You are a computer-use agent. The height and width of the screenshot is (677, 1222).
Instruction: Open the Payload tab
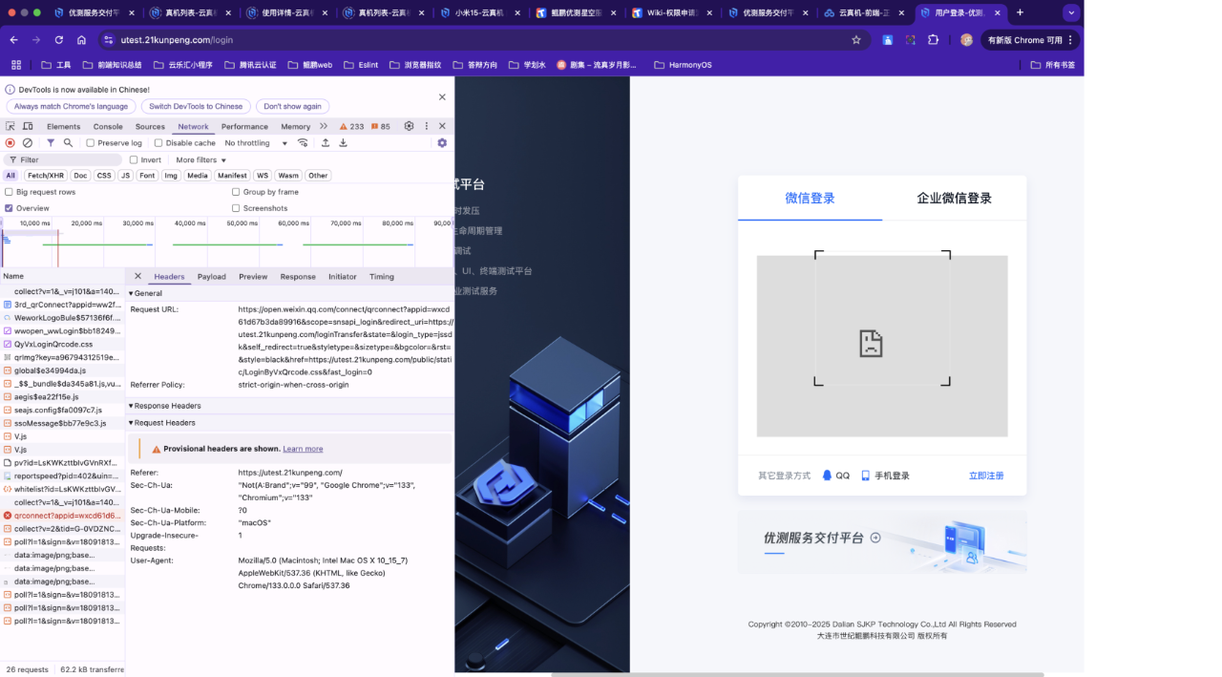tap(212, 276)
